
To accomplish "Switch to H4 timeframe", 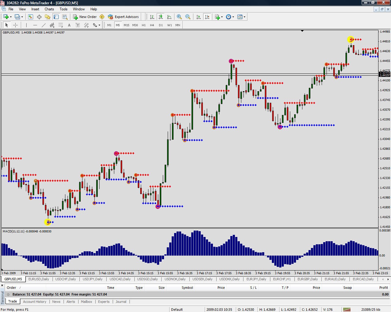I will coord(152,25).
